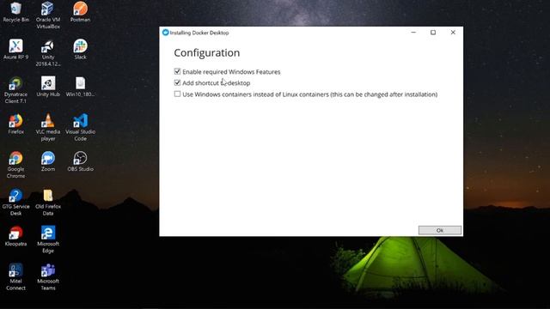
Task: Select Unity Hub desktop icon
Action: tap(48, 87)
